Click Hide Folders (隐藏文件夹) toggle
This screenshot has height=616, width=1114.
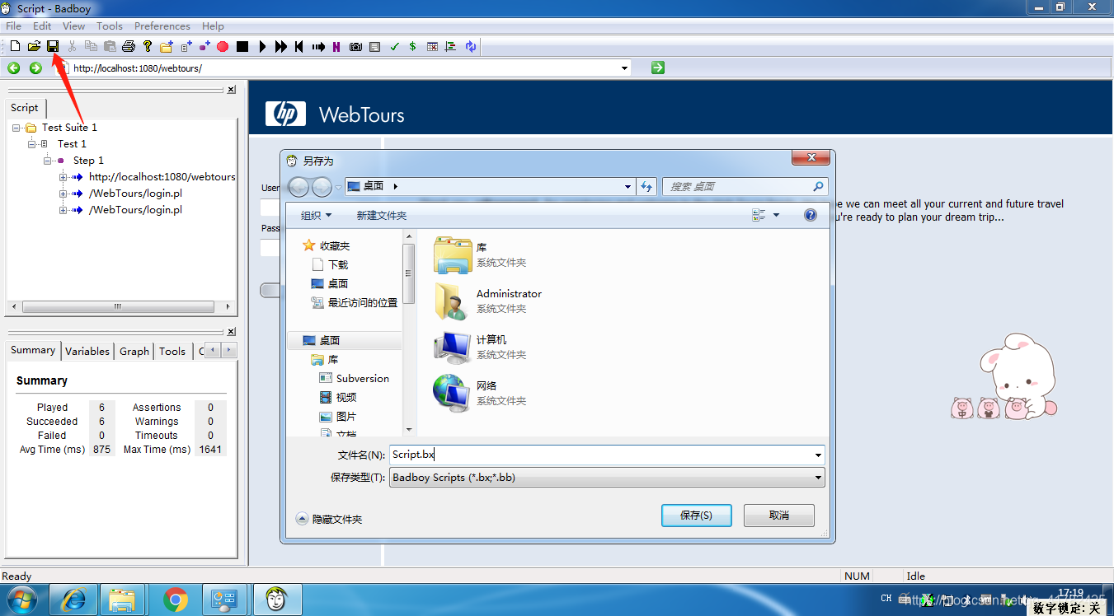(x=330, y=519)
